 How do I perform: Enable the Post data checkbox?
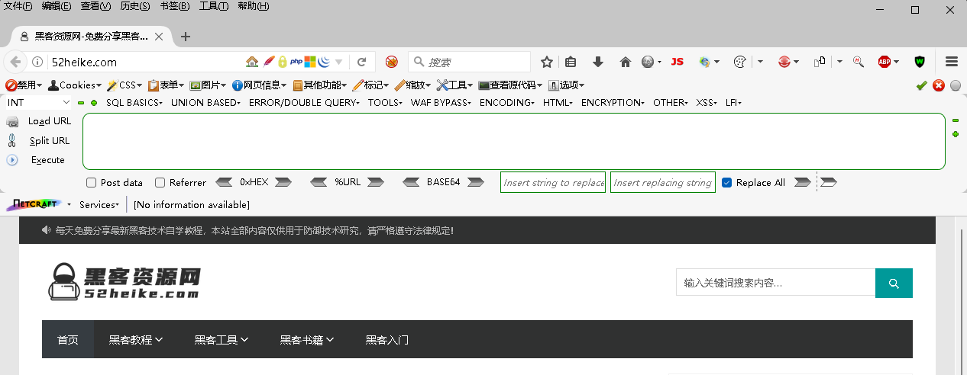click(x=92, y=182)
